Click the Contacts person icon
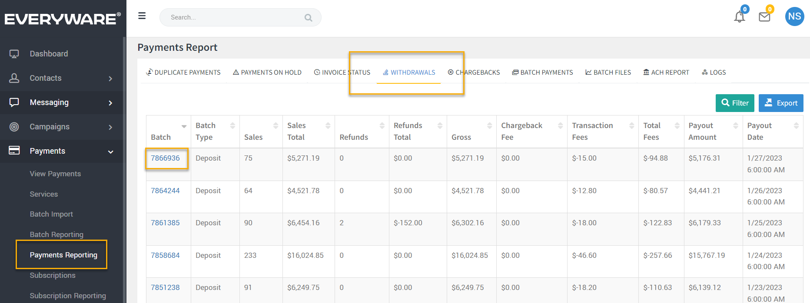 pyautogui.click(x=14, y=78)
